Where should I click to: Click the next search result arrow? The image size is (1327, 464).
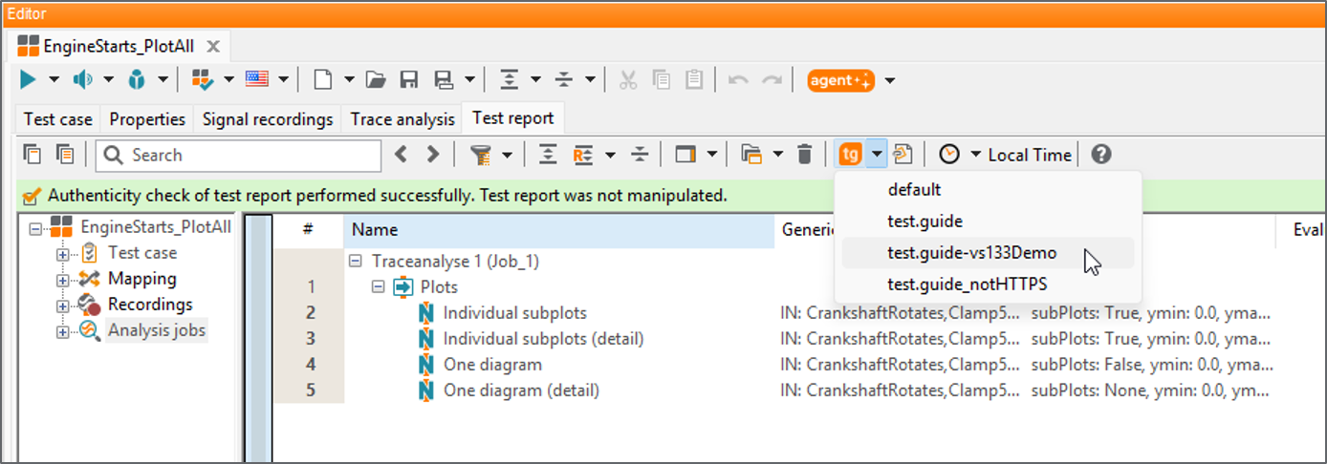tap(432, 154)
